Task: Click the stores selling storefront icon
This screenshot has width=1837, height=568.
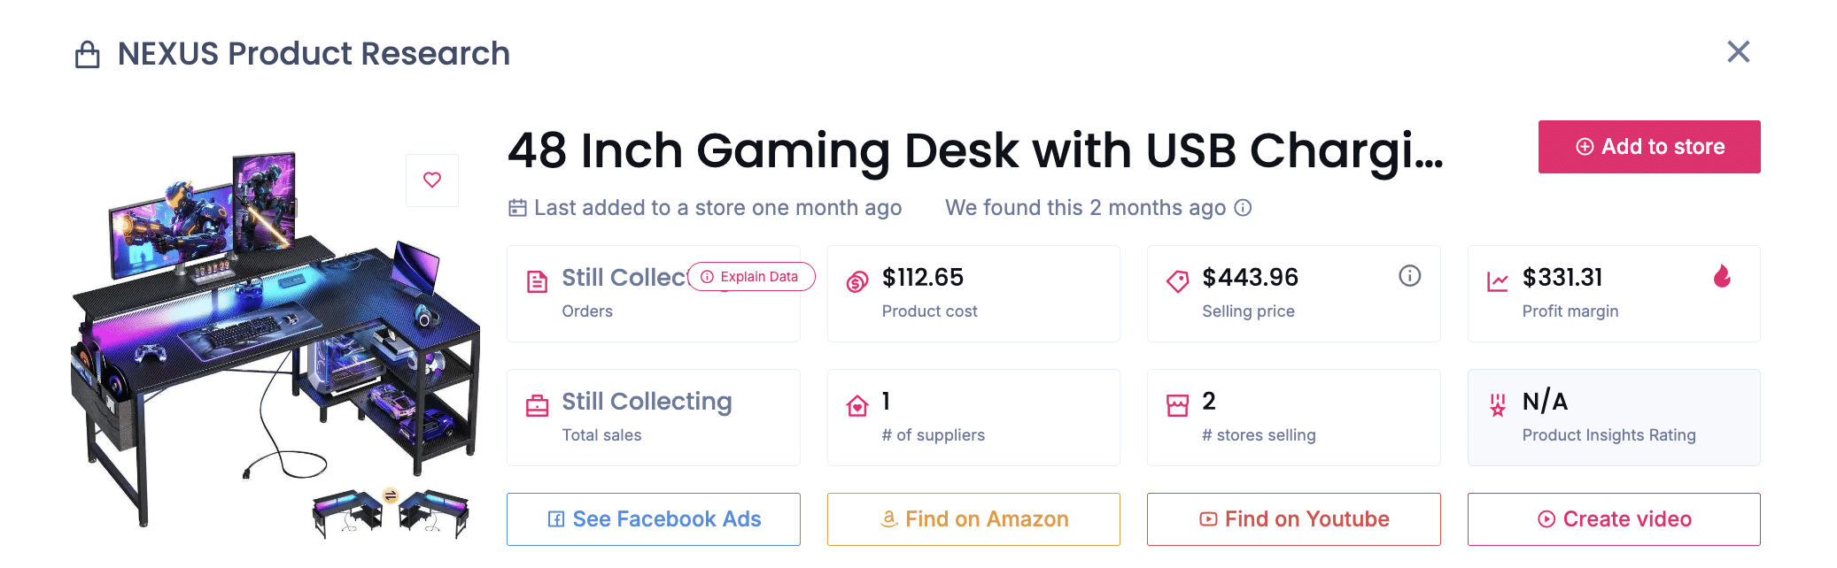Action: tap(1177, 403)
